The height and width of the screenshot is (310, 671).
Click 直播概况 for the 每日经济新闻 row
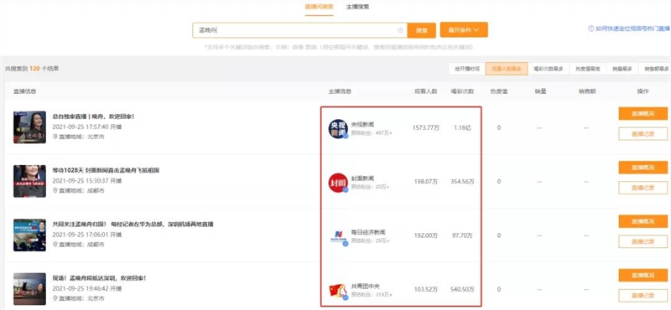coord(642,221)
